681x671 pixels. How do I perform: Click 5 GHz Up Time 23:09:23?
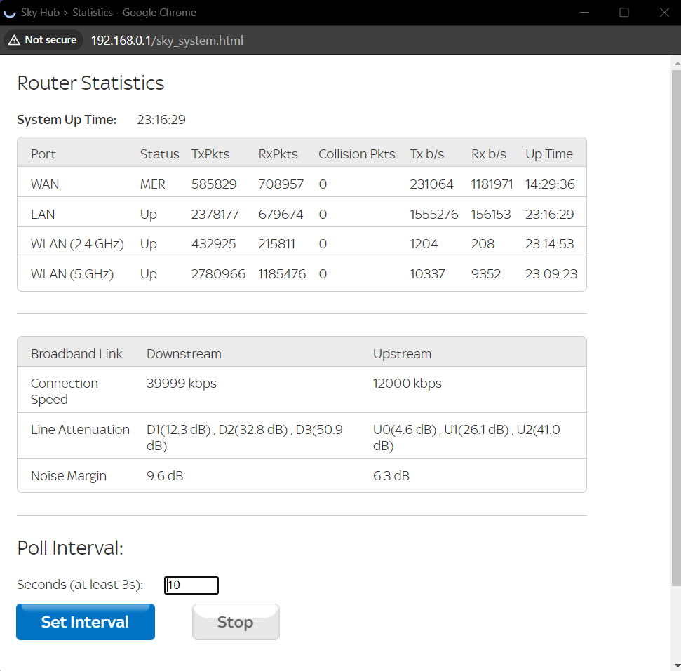(x=551, y=274)
